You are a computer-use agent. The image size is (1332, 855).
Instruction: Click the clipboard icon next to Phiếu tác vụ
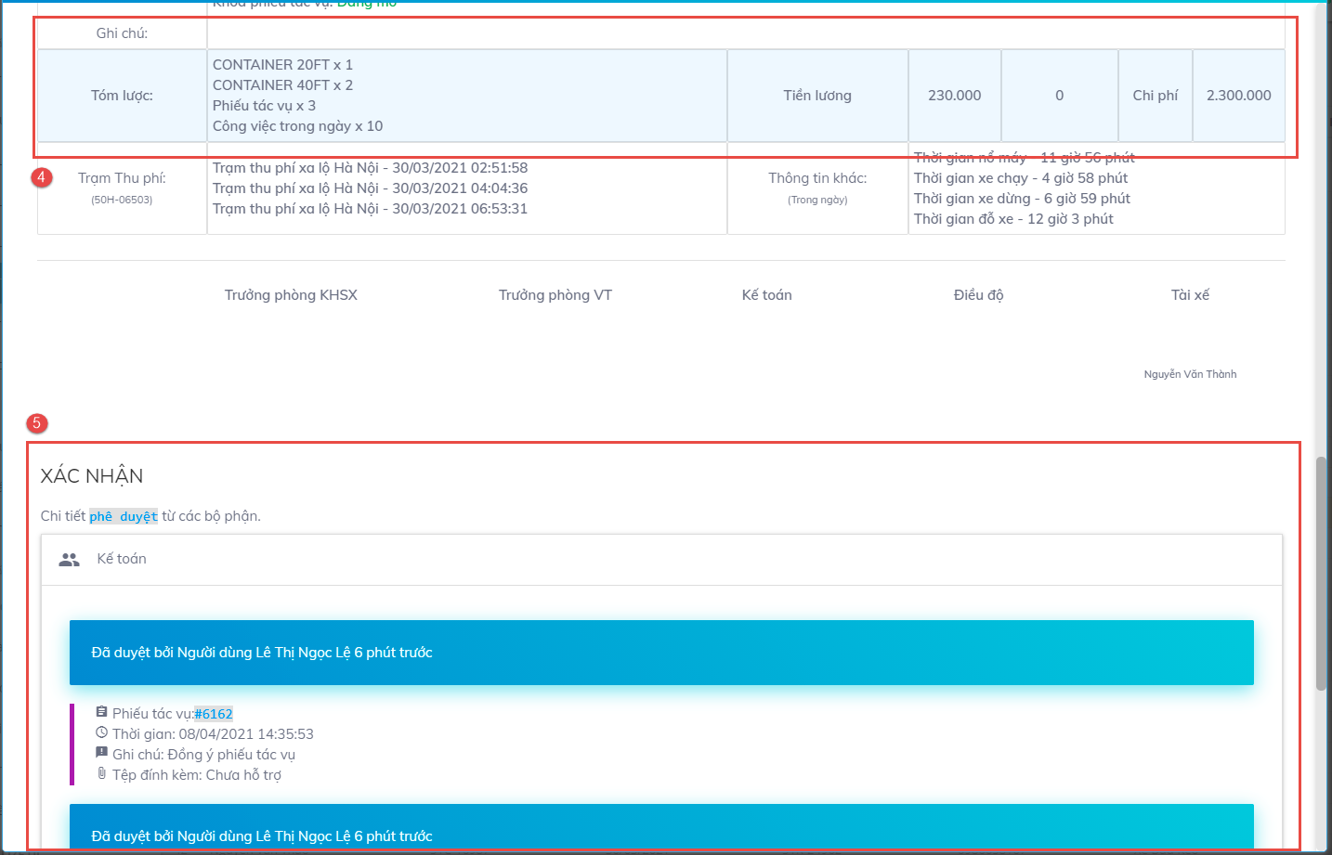pyautogui.click(x=101, y=712)
